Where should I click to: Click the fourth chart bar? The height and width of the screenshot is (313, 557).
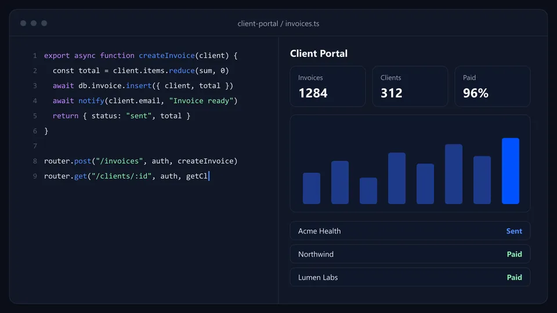397,178
